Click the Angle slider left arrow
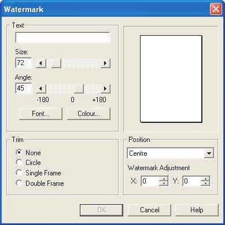The height and width of the screenshot is (225, 225). coord(41,88)
